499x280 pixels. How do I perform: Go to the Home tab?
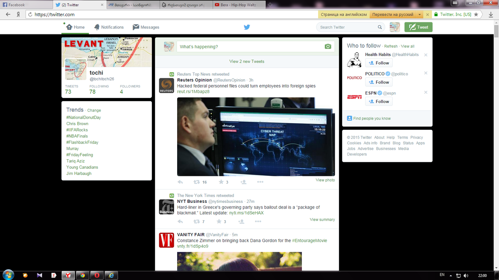point(75,27)
